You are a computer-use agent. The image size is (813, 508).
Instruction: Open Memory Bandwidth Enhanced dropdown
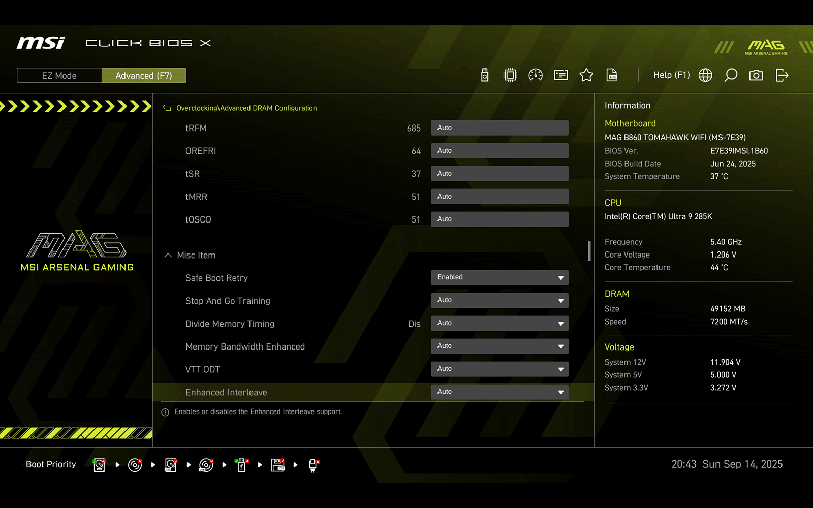tap(499, 346)
